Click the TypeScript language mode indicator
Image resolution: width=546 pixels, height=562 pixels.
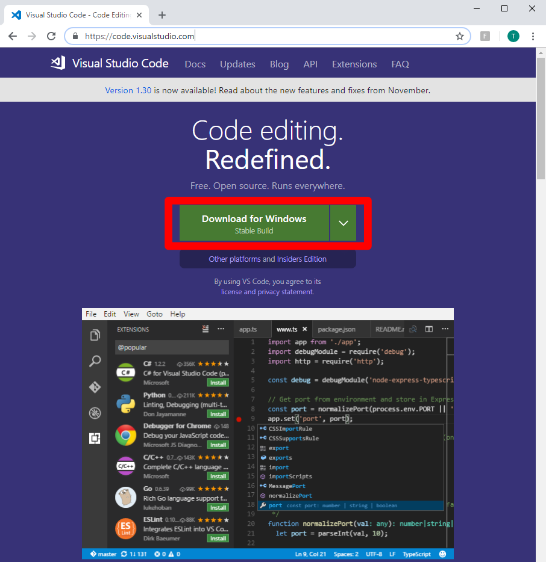(x=416, y=554)
